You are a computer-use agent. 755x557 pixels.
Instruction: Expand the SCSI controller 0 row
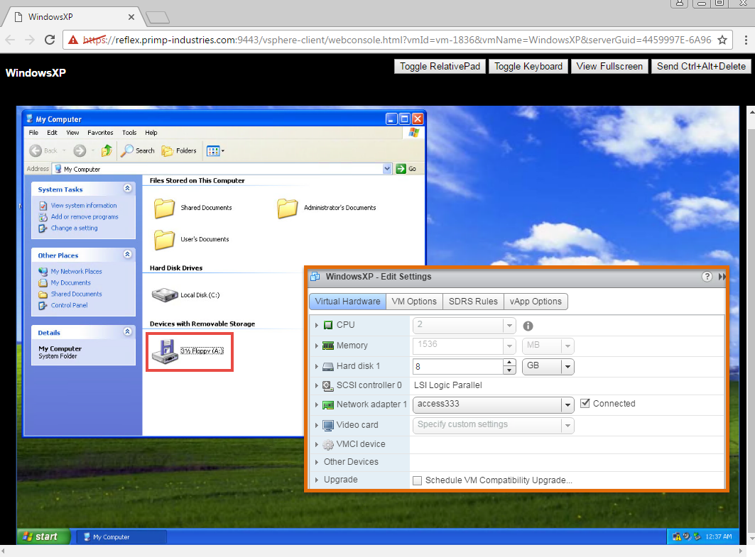tap(316, 385)
